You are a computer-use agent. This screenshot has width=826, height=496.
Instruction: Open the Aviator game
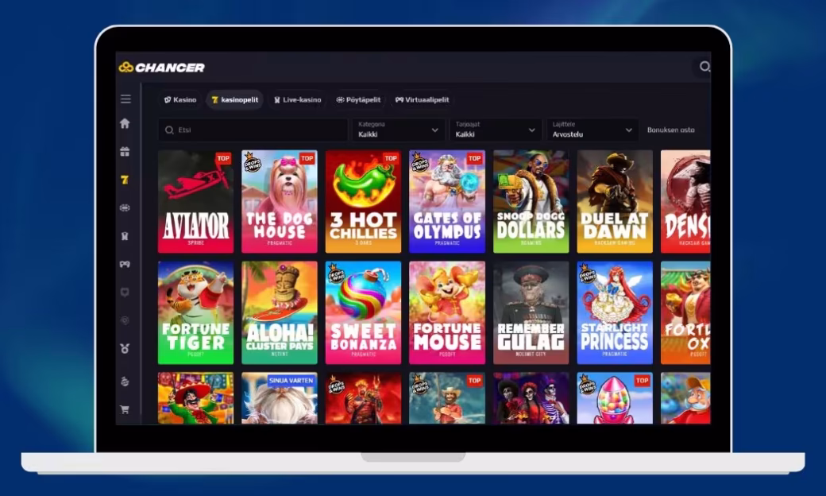coord(195,201)
